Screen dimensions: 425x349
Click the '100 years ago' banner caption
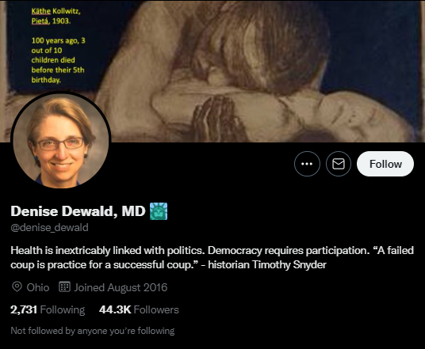(x=58, y=60)
